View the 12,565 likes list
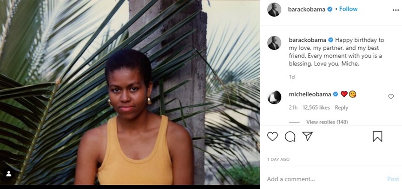 click(316, 107)
